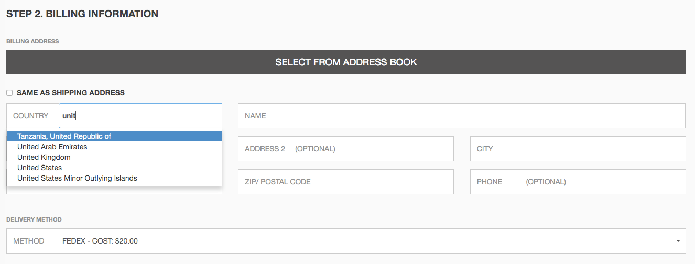Focus the Name input field
This screenshot has height=264, width=695.
(461, 116)
